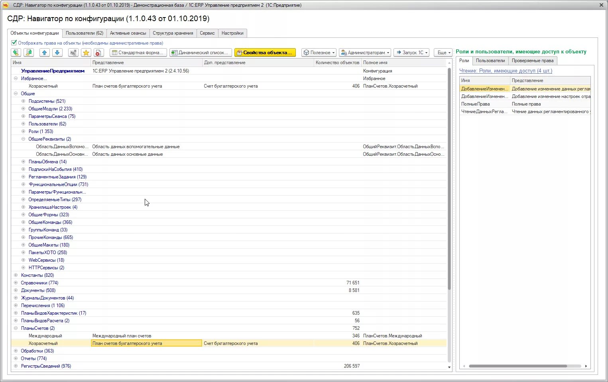Click the main tree scrollbar down arrow
This screenshot has width=608, height=382.
449,367
